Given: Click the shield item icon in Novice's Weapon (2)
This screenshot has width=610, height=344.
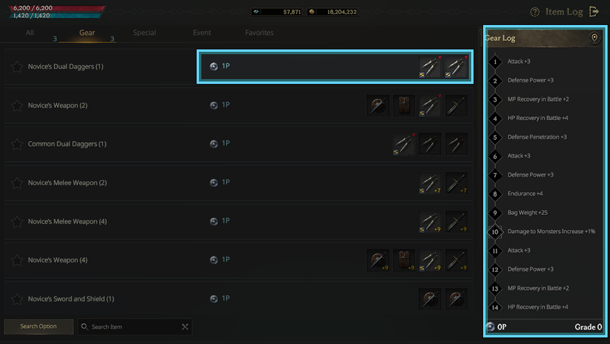Looking at the screenshot, I should click(378, 105).
